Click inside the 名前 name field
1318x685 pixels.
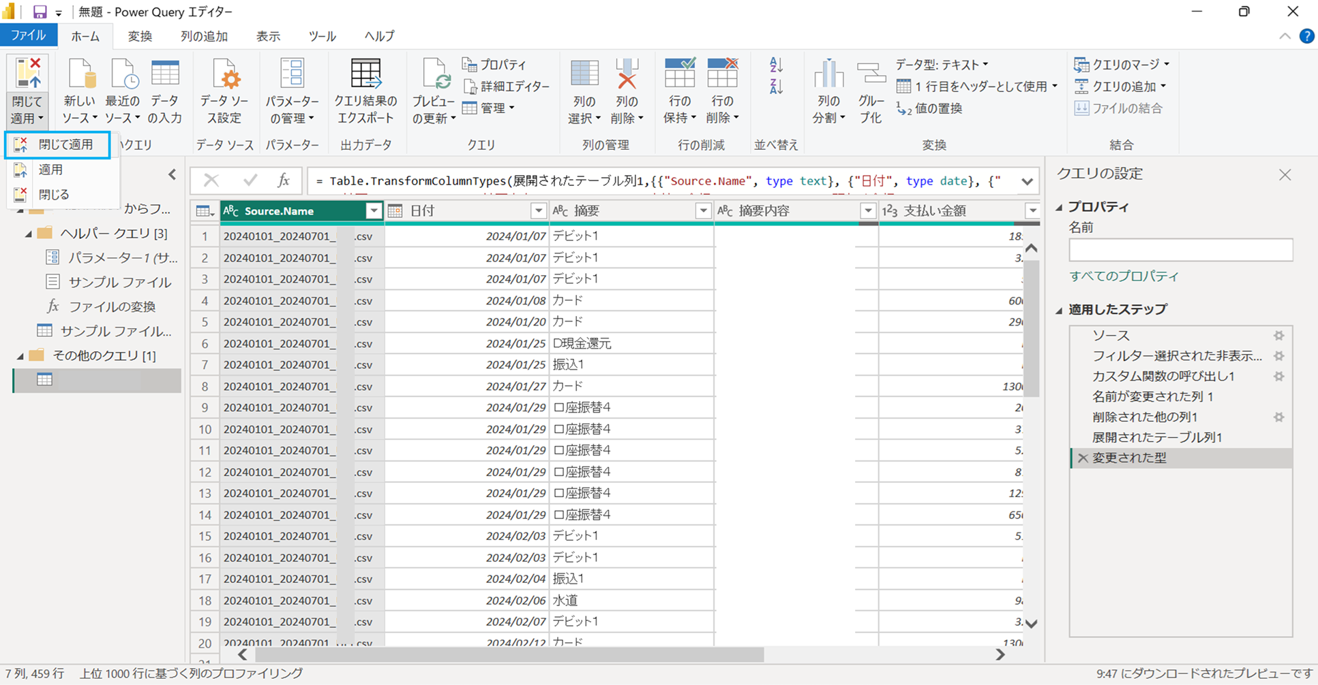click(x=1180, y=250)
